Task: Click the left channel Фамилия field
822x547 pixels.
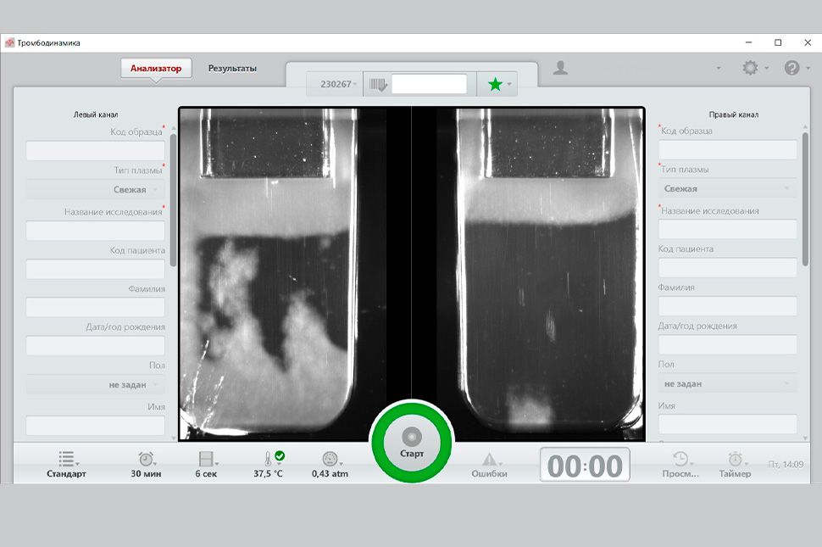Action: tap(95, 307)
